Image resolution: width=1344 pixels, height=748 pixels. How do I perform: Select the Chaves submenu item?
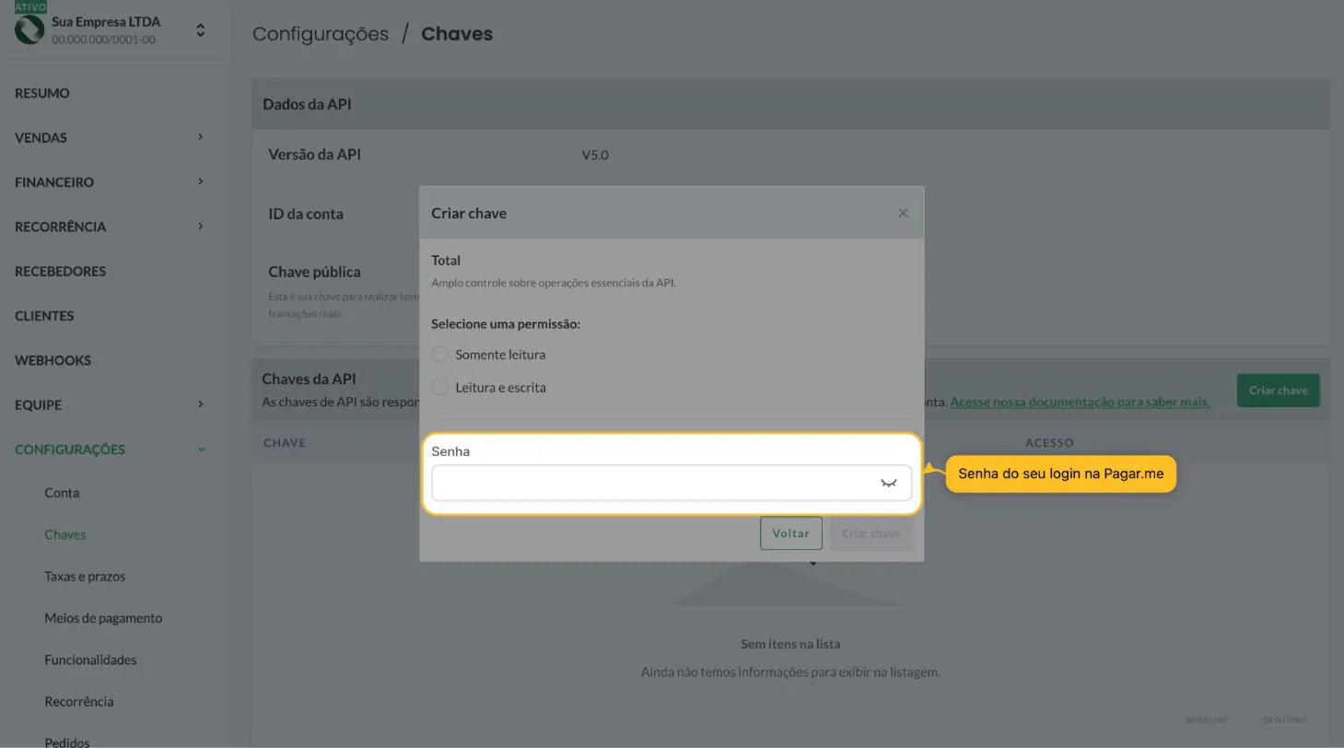pos(64,534)
